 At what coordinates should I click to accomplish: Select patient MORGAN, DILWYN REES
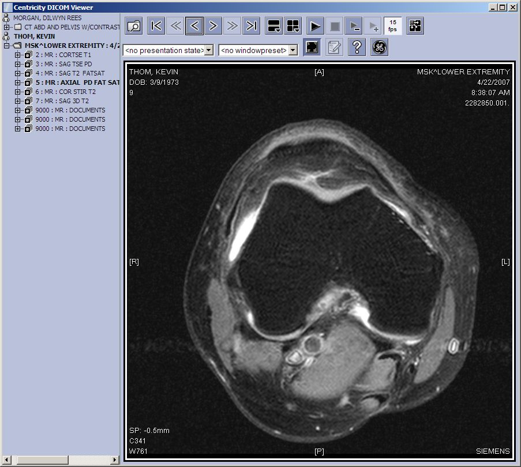point(47,18)
